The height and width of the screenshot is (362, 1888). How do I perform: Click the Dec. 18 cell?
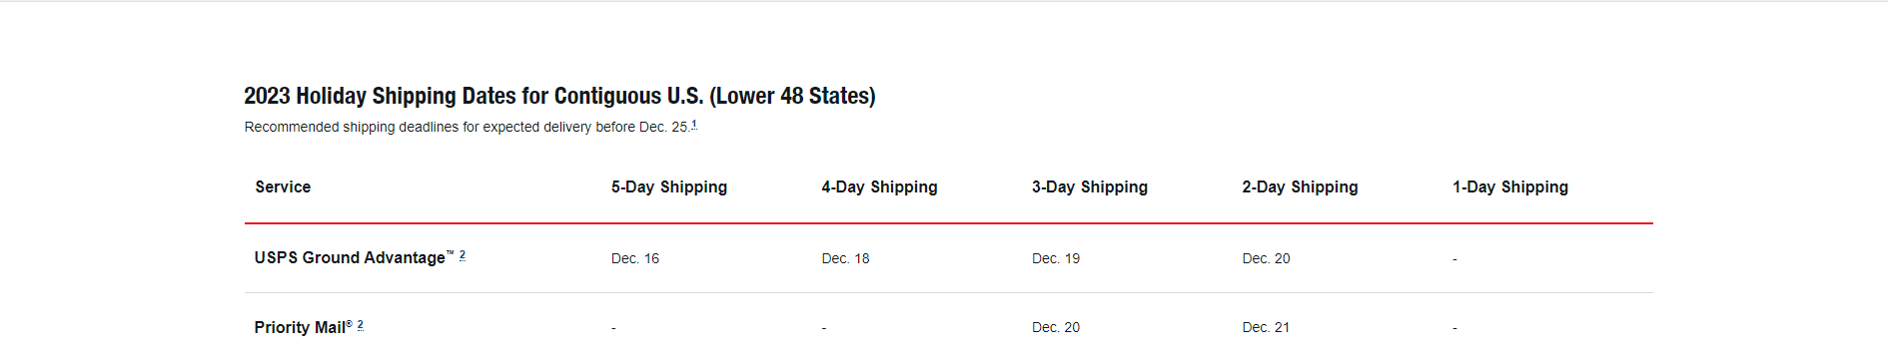tap(845, 258)
